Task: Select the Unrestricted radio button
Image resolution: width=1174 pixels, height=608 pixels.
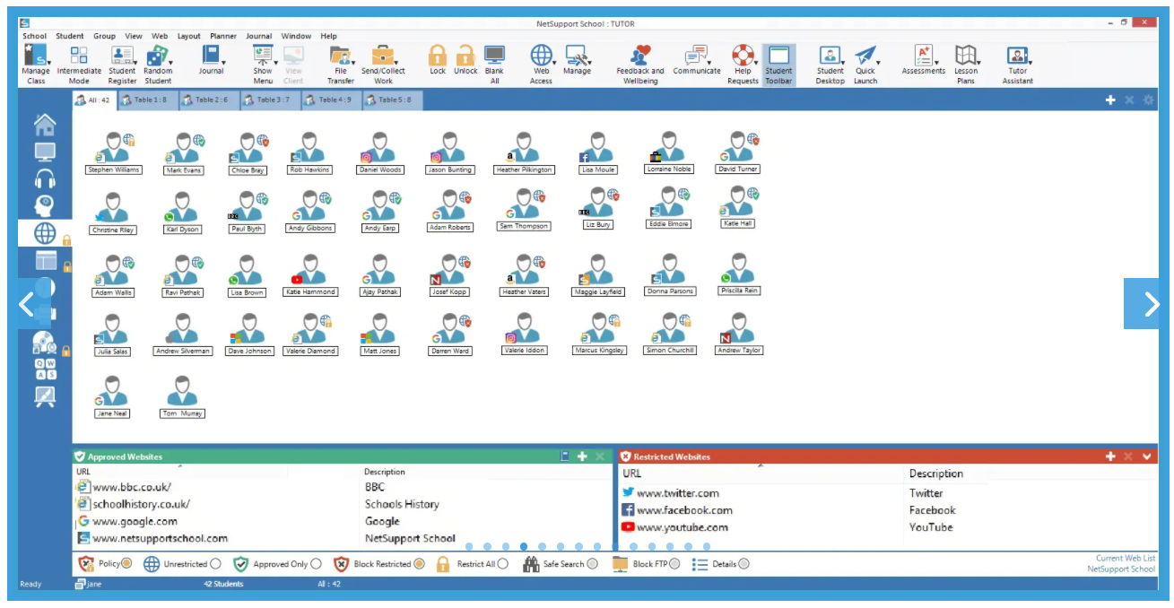Action: click(215, 564)
